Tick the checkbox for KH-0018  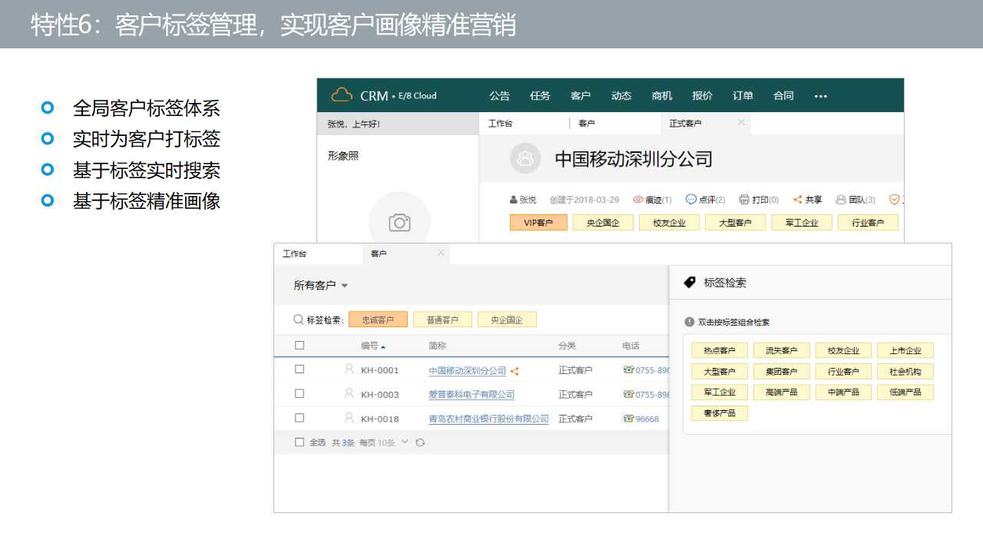(300, 418)
